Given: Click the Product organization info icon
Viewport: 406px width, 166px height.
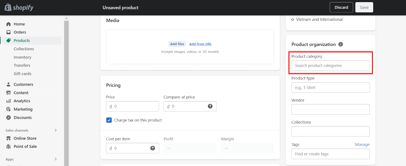Looking at the screenshot, I should pos(341,44).
